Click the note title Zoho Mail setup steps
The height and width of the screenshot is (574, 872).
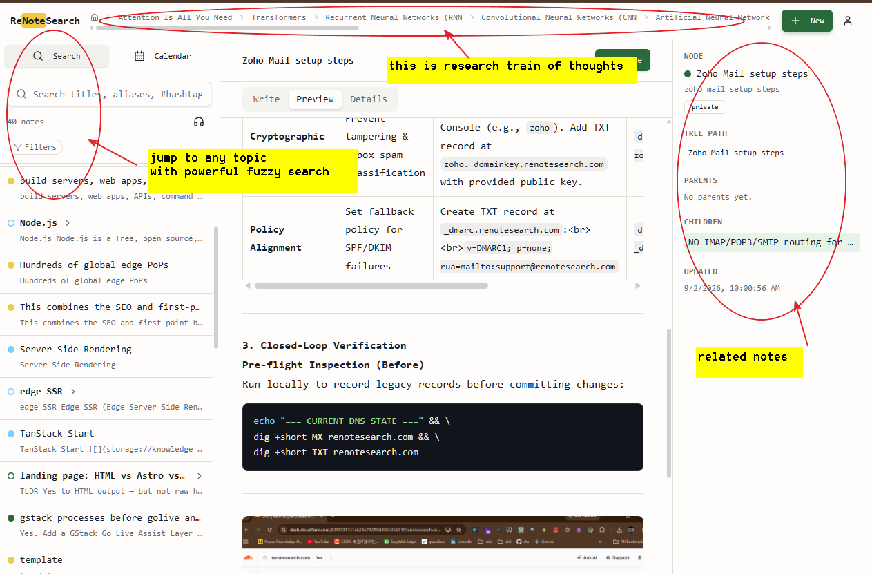(x=298, y=60)
